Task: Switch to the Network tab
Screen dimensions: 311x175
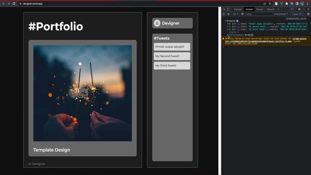Action: click(x=271, y=9)
